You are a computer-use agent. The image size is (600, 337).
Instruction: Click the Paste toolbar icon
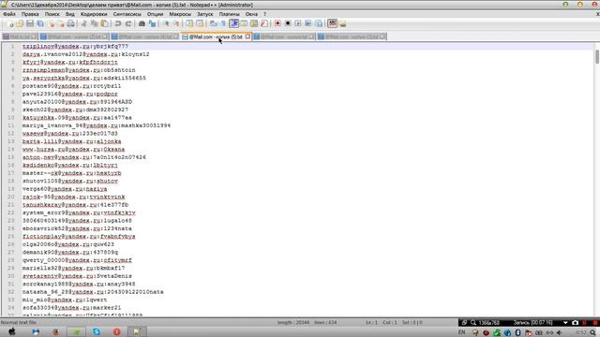(x=104, y=23)
